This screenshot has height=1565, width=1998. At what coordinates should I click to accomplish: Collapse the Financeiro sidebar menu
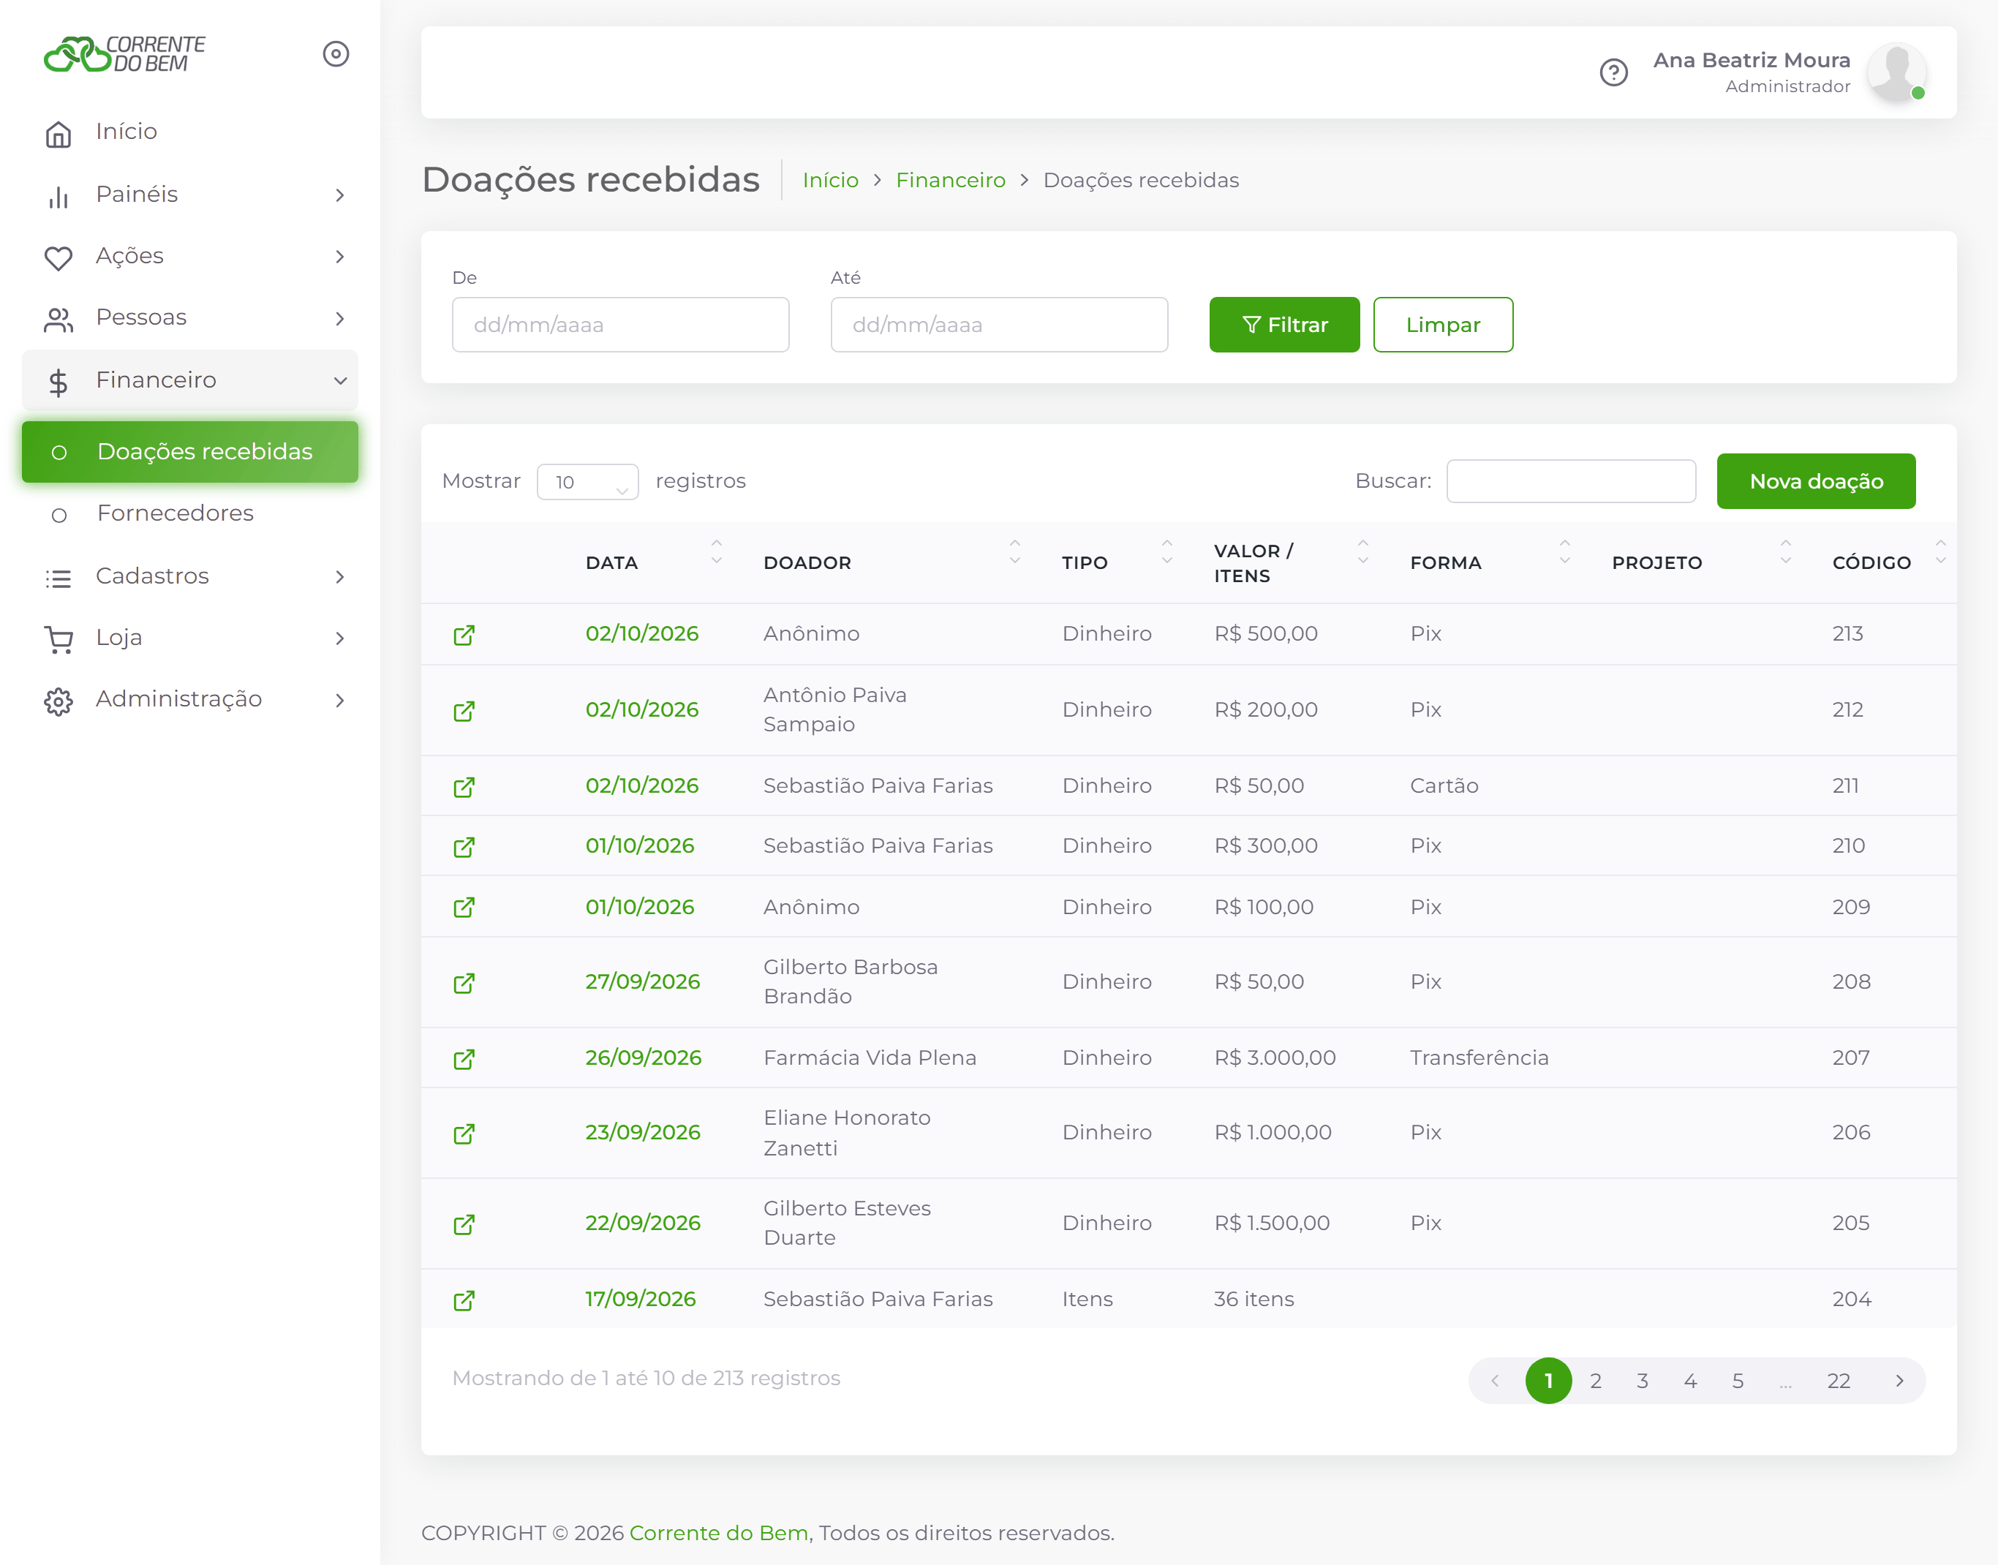pyautogui.click(x=189, y=380)
